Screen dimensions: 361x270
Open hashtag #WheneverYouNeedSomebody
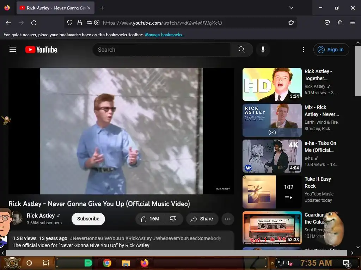tap(187, 238)
